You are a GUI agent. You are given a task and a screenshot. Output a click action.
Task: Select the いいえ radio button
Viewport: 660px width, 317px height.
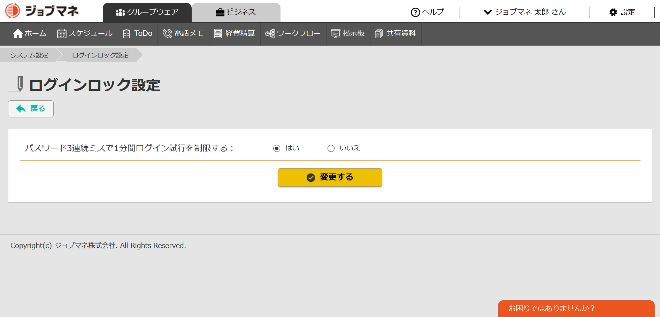click(331, 148)
